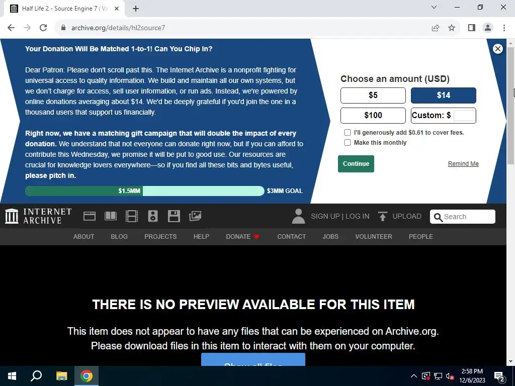Open the HELP menu item
The height and width of the screenshot is (386, 515).
click(201, 237)
